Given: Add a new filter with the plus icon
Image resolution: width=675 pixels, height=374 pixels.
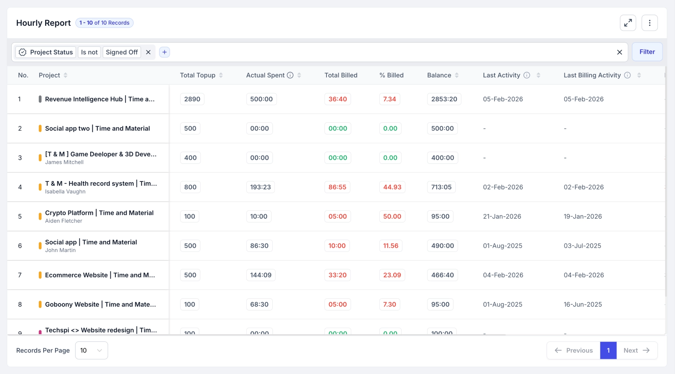Looking at the screenshot, I should [x=165, y=52].
